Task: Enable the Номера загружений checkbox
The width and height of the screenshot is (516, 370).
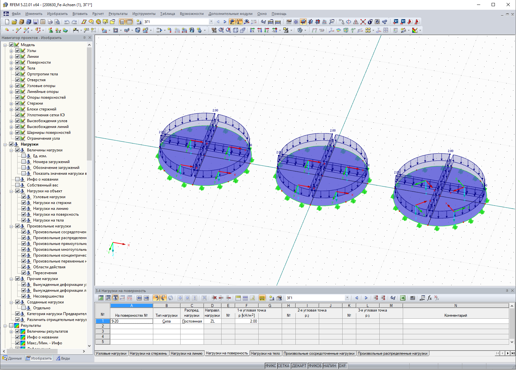Action: [x=23, y=162]
